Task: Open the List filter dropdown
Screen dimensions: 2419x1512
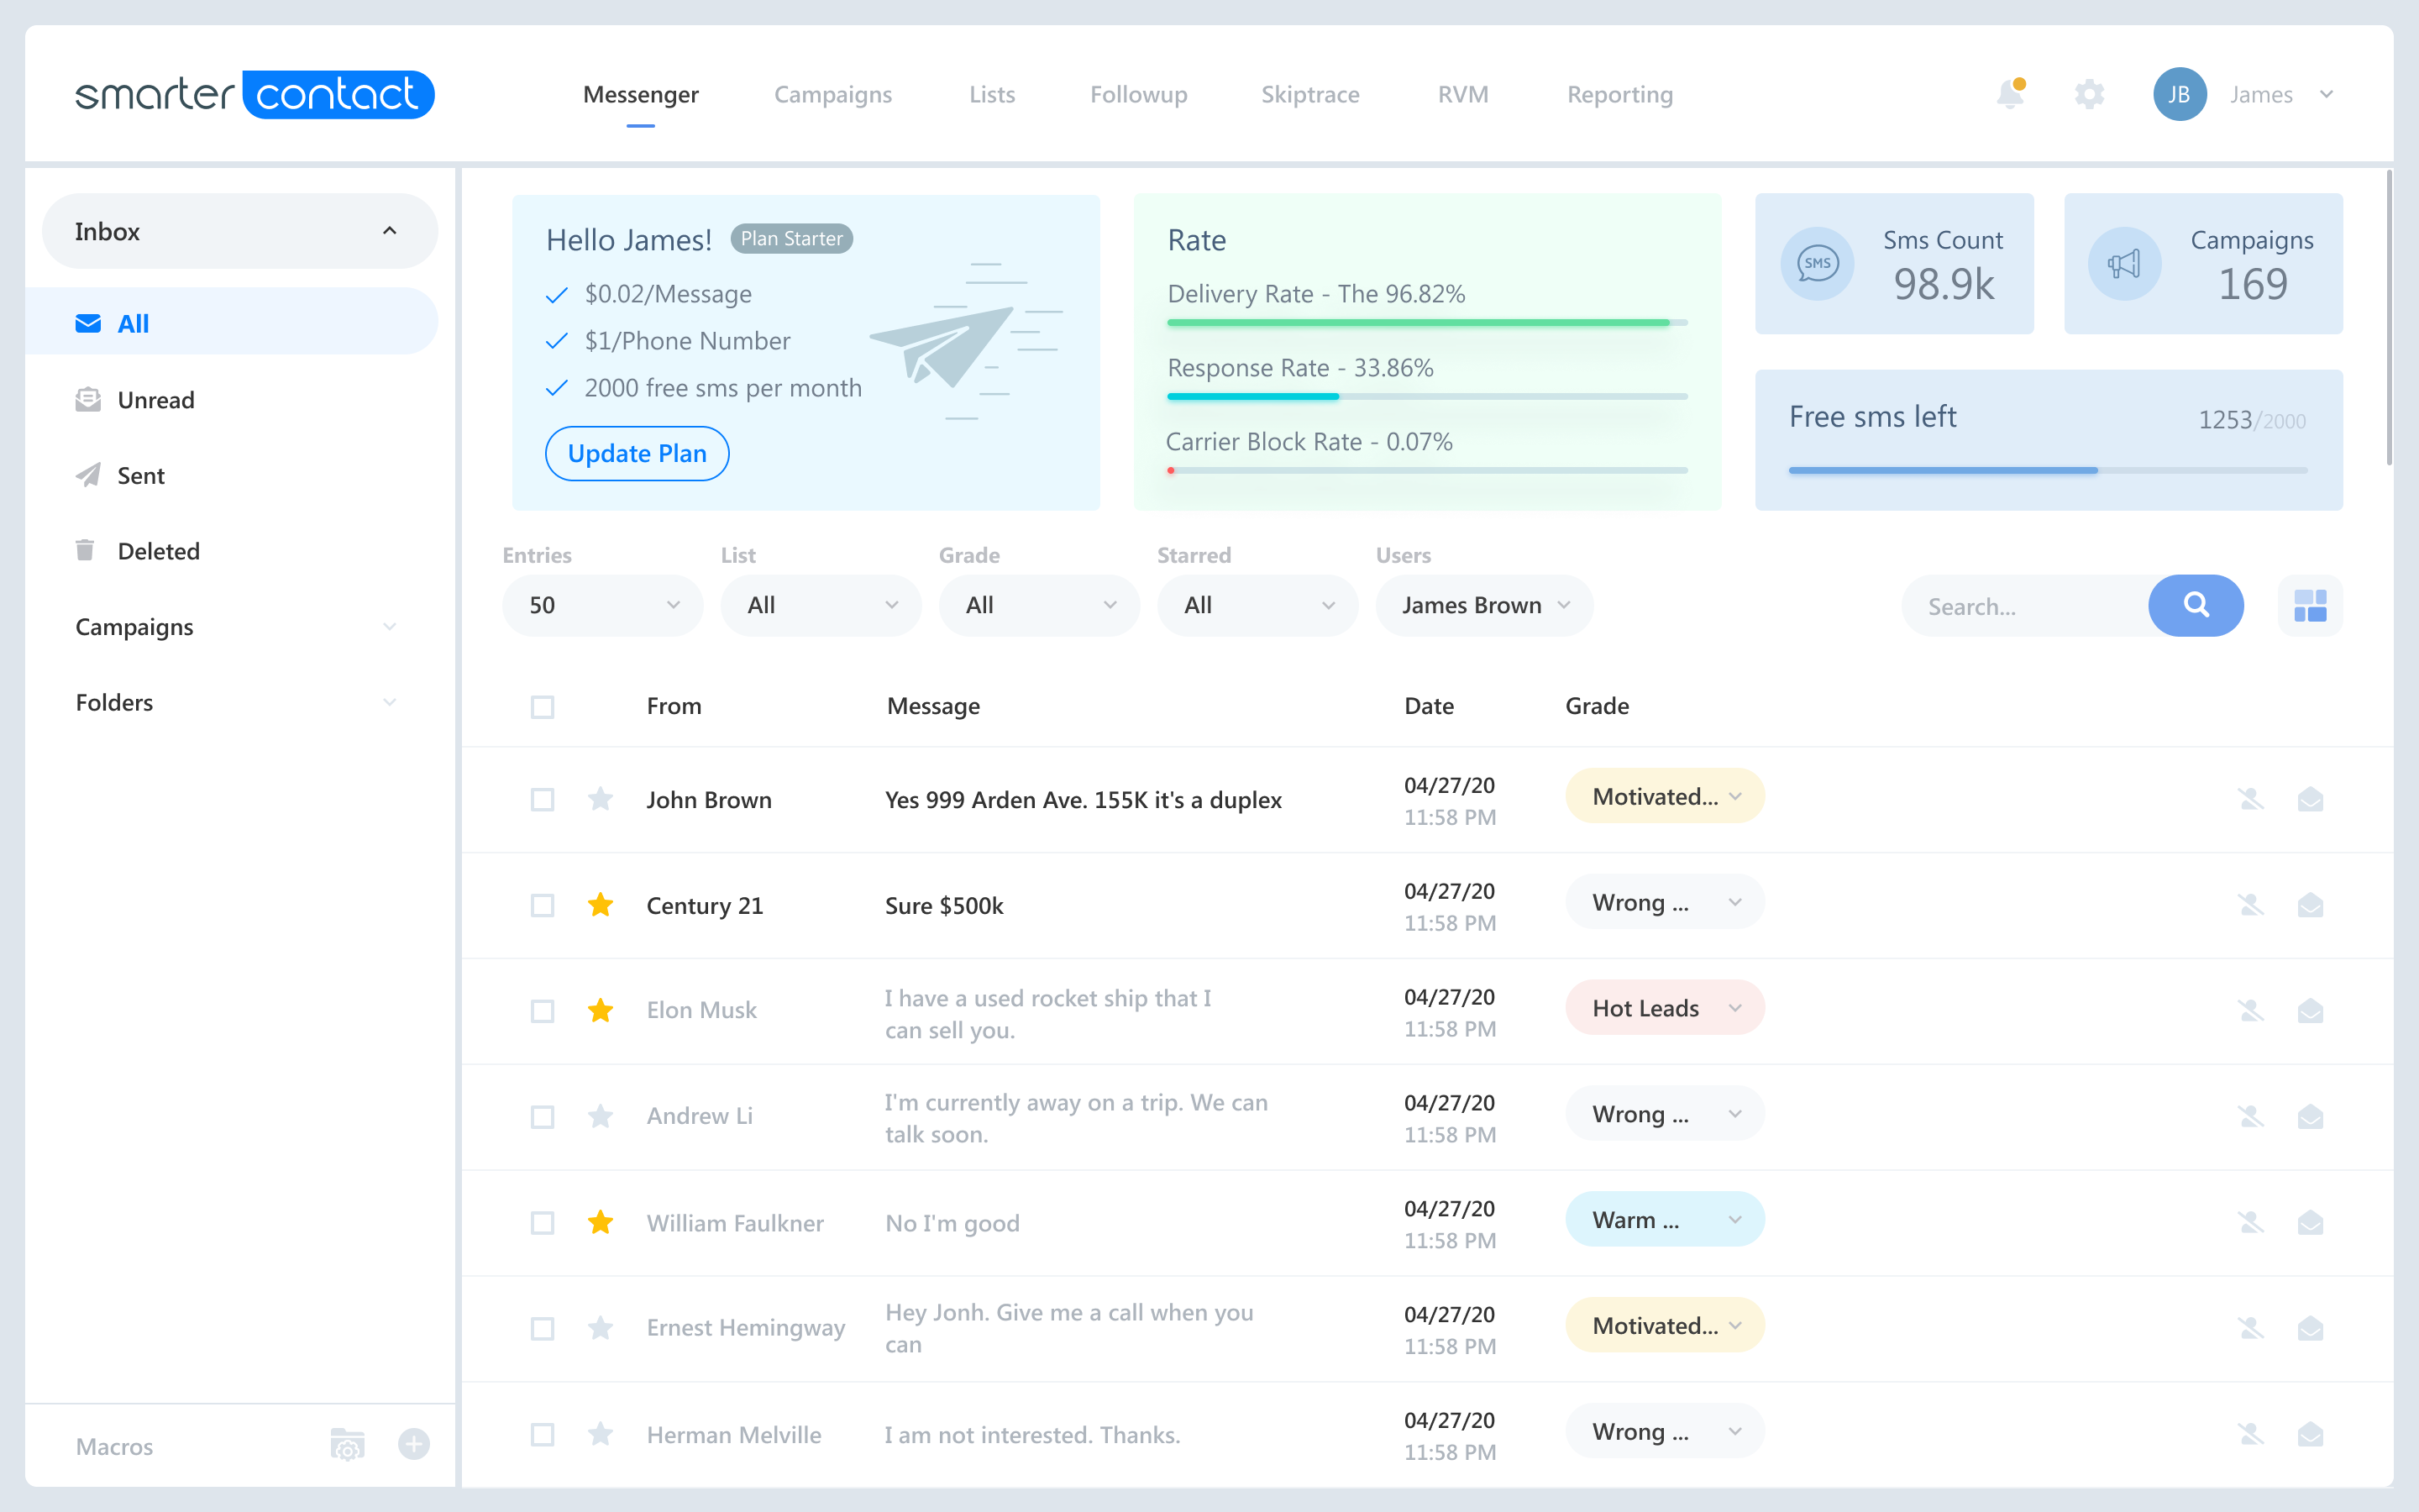Action: click(x=821, y=605)
